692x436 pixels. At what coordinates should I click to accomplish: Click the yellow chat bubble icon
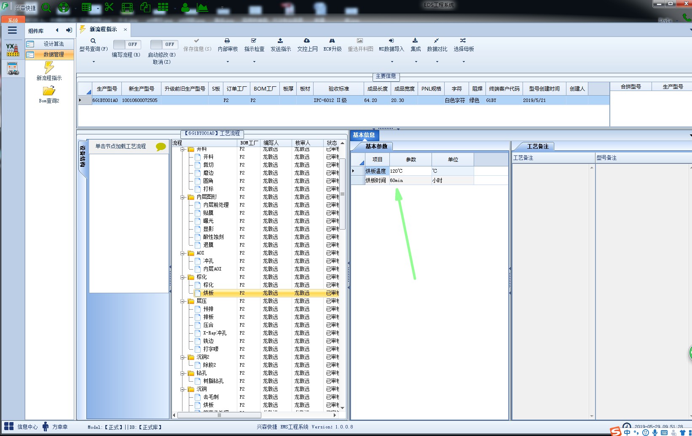(x=161, y=147)
